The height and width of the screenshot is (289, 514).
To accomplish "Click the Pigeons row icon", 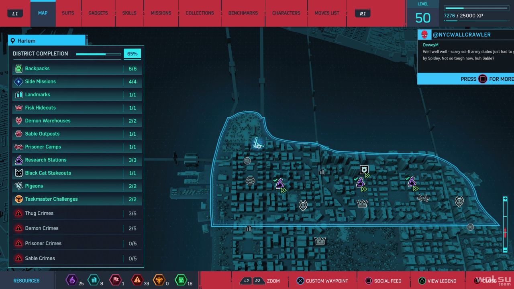I will pyautogui.click(x=18, y=186).
